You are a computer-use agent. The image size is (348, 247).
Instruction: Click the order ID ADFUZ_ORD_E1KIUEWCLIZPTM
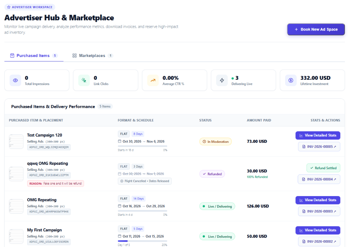(x=49, y=175)
